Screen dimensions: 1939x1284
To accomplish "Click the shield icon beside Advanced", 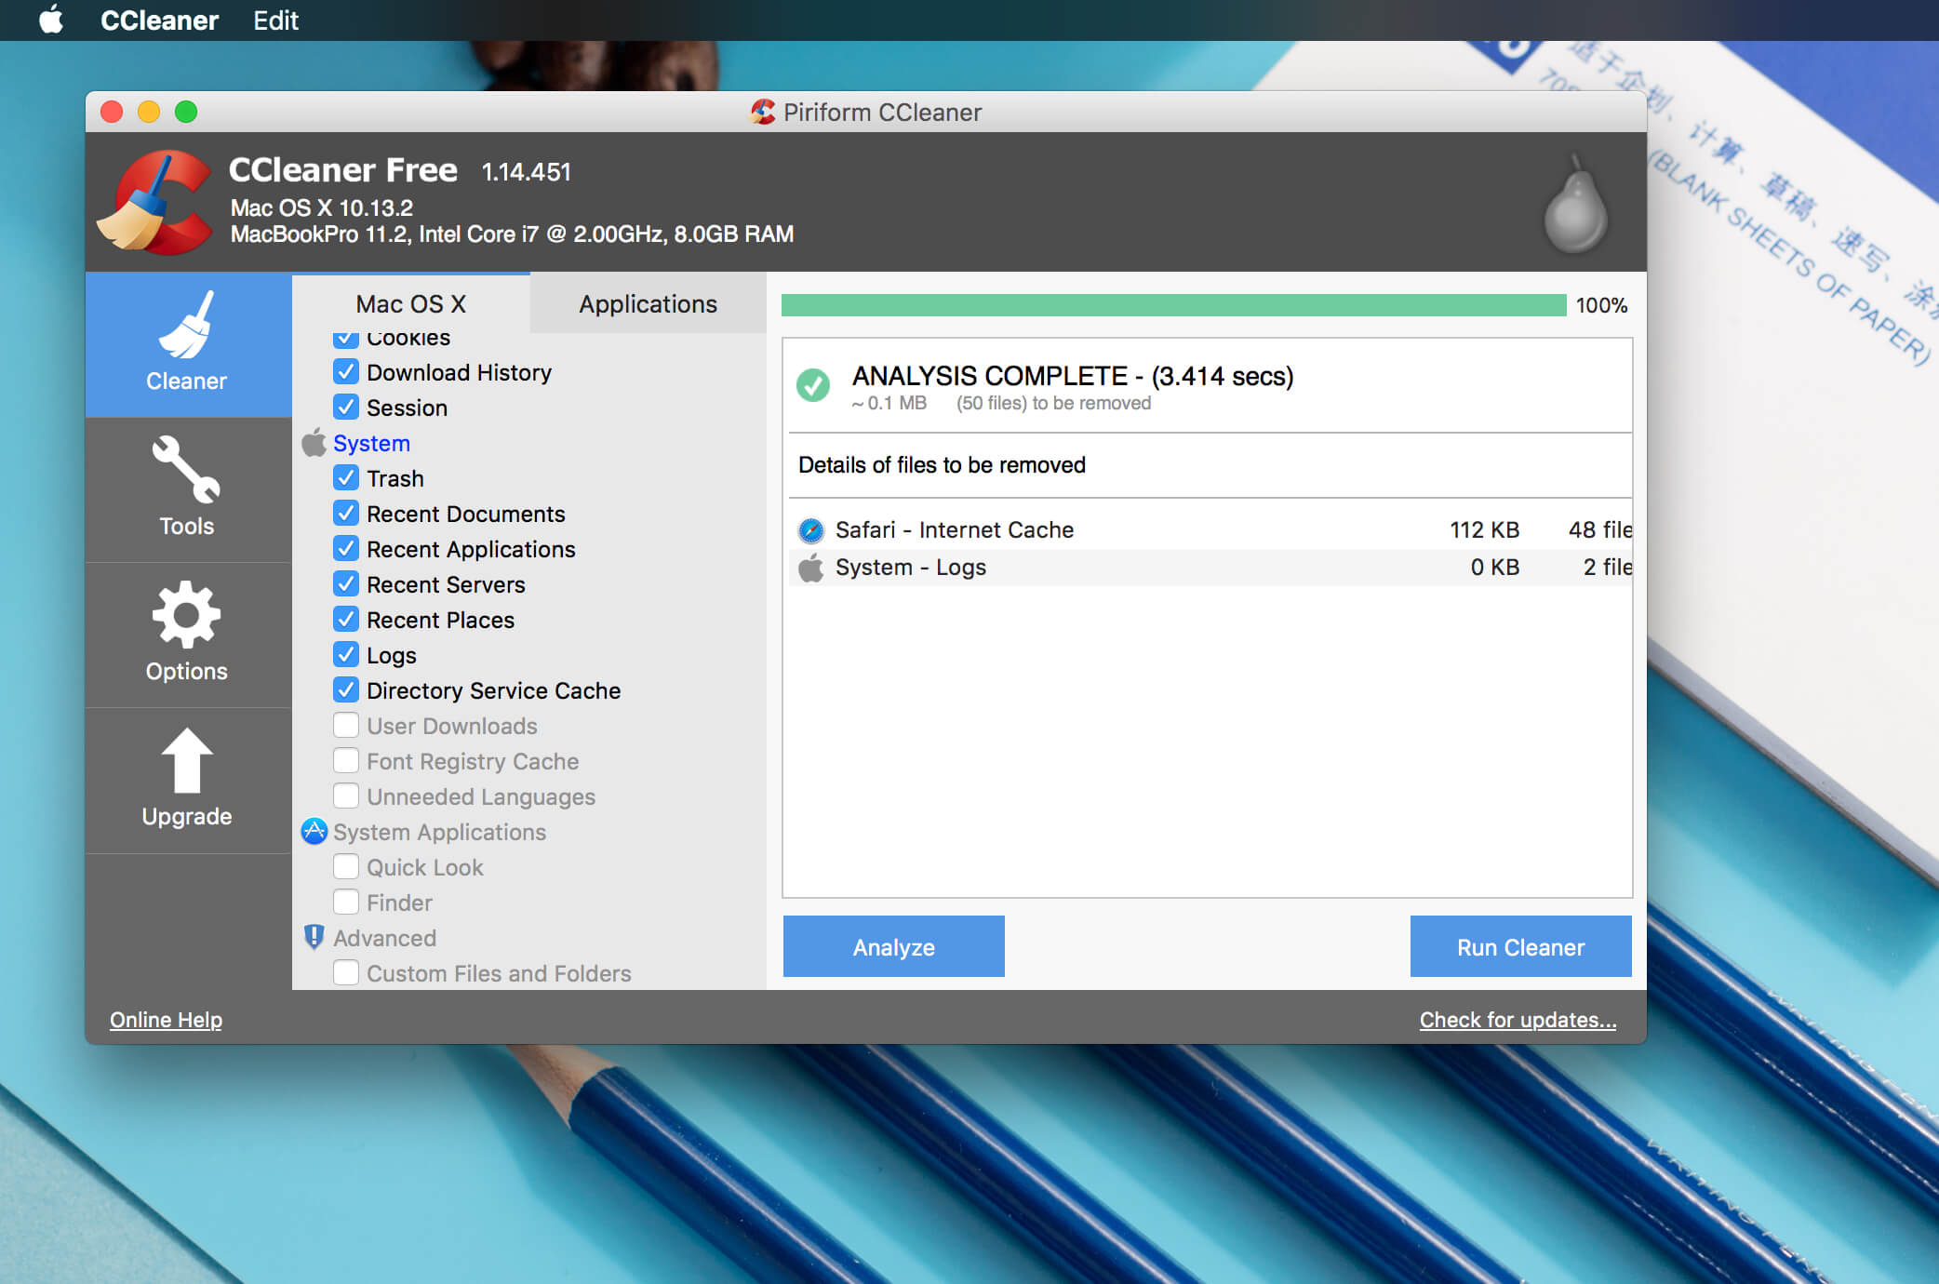I will (x=314, y=937).
